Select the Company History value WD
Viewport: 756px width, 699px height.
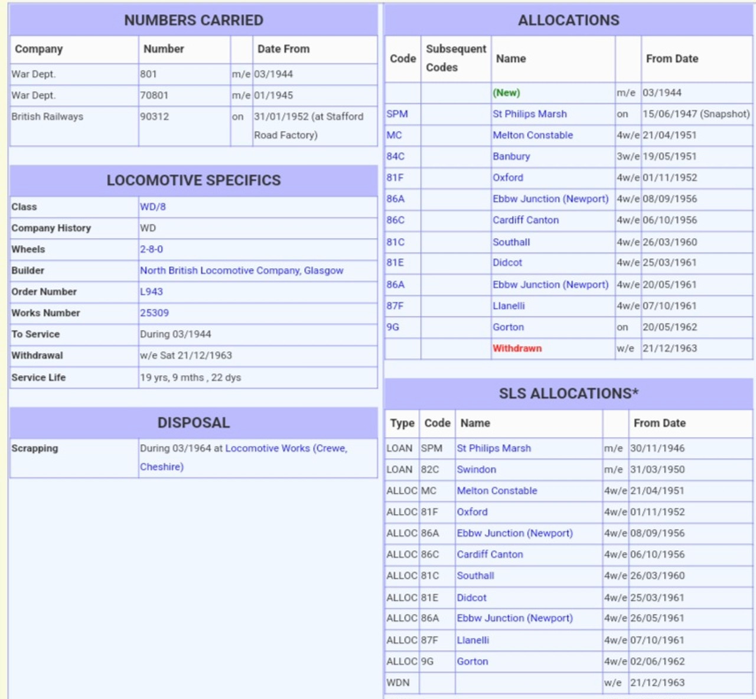(148, 228)
